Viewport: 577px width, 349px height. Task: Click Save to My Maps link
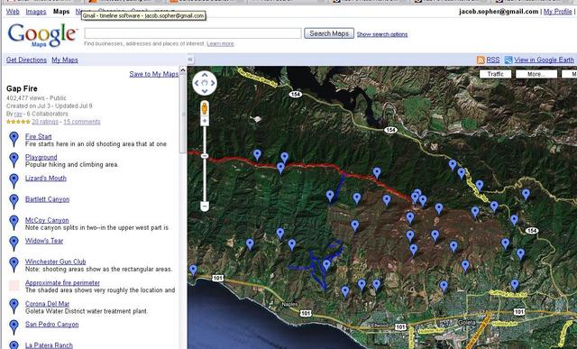click(x=154, y=74)
